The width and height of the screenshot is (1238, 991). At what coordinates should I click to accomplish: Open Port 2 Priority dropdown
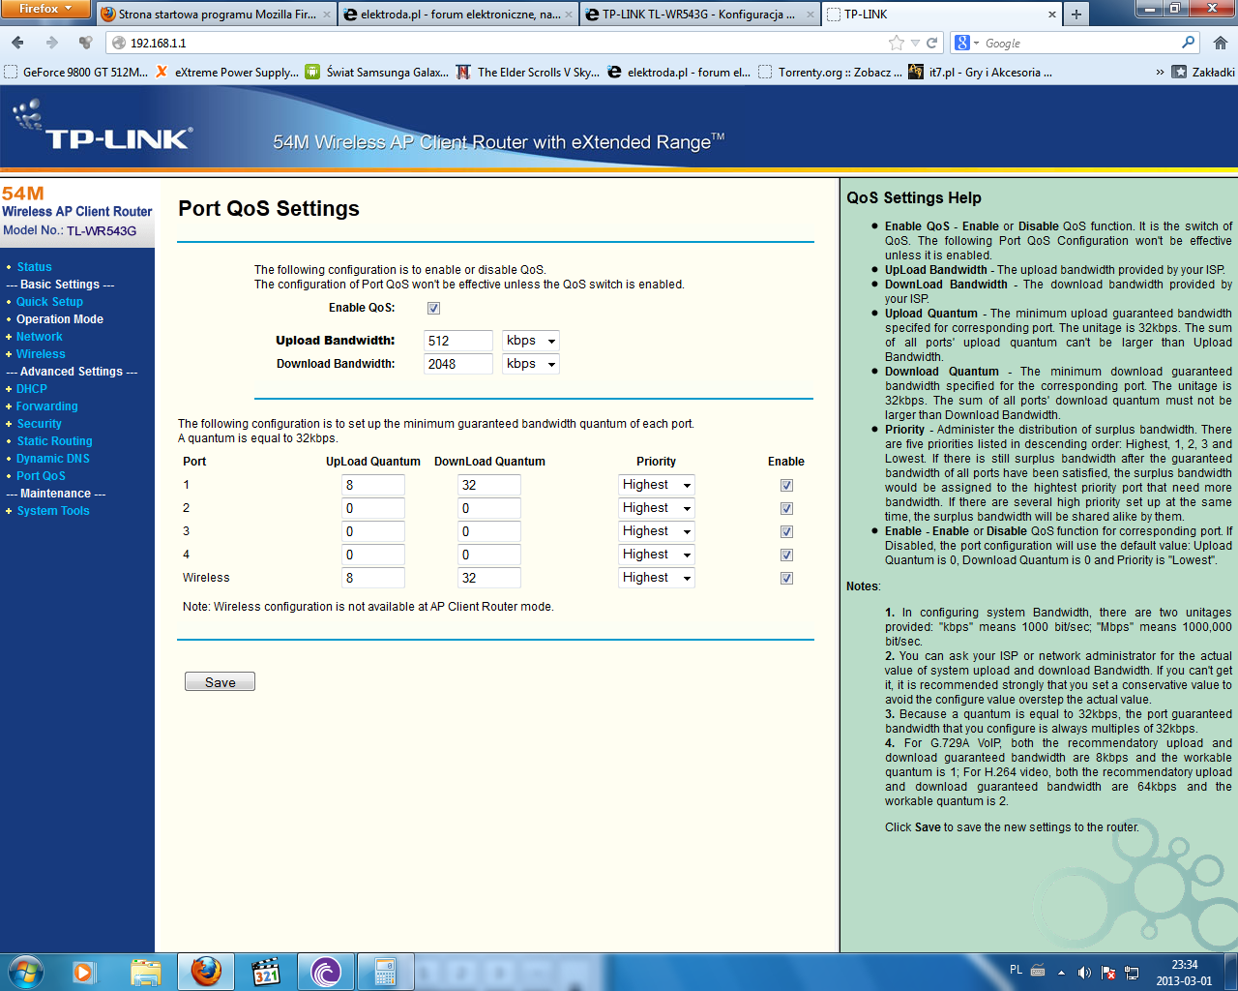click(657, 508)
